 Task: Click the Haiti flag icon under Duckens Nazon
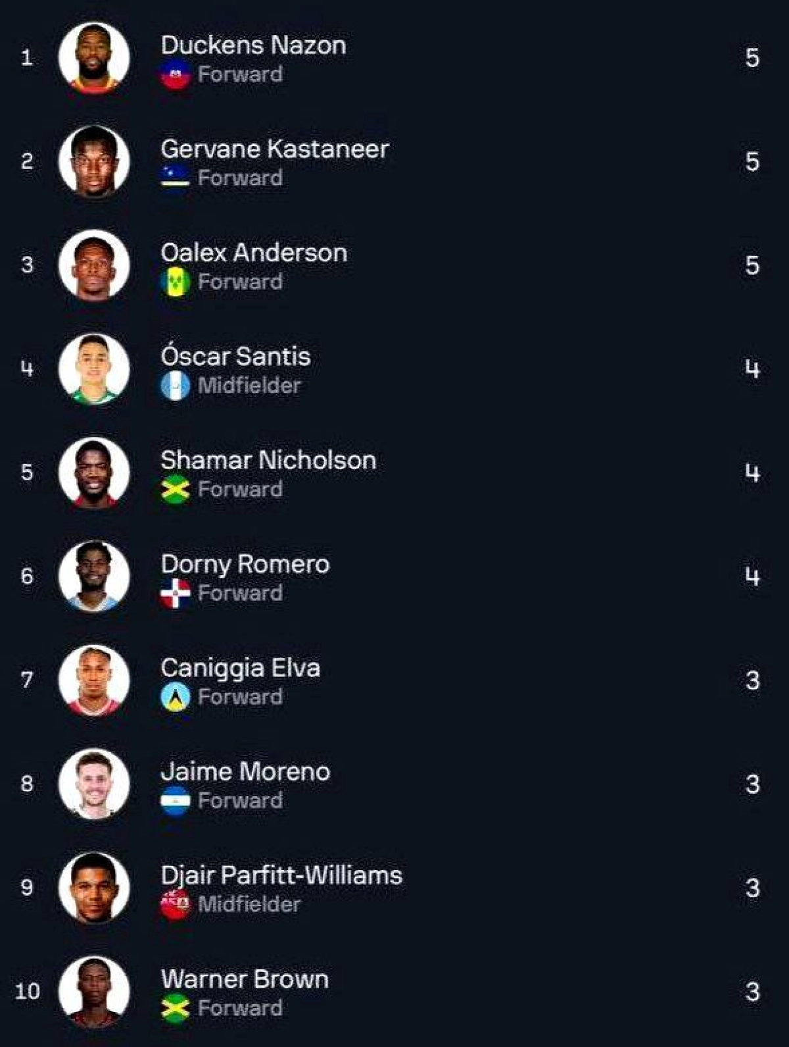176,75
